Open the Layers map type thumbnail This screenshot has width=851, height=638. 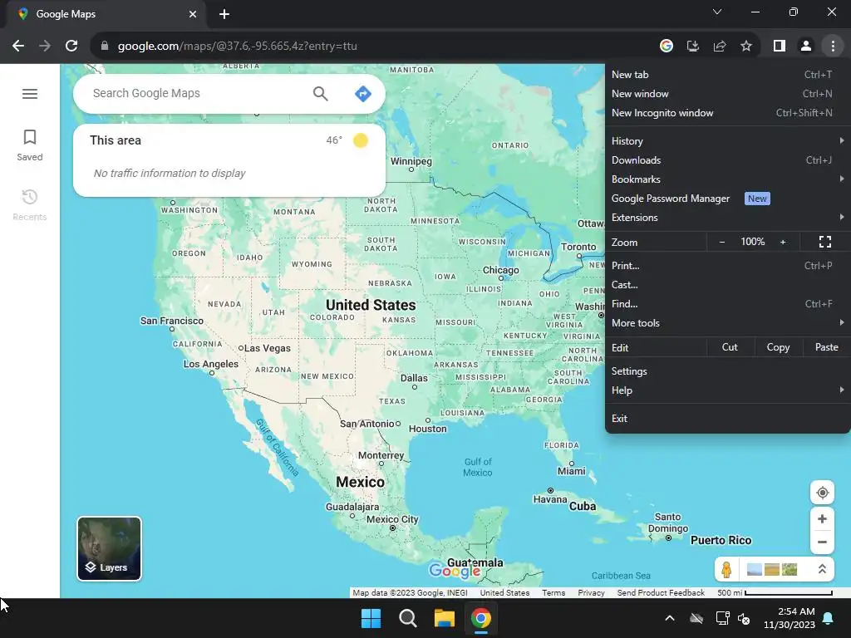point(109,548)
